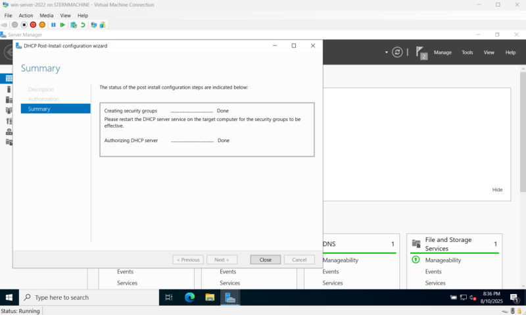Open File Explorer from the taskbar

(210, 297)
